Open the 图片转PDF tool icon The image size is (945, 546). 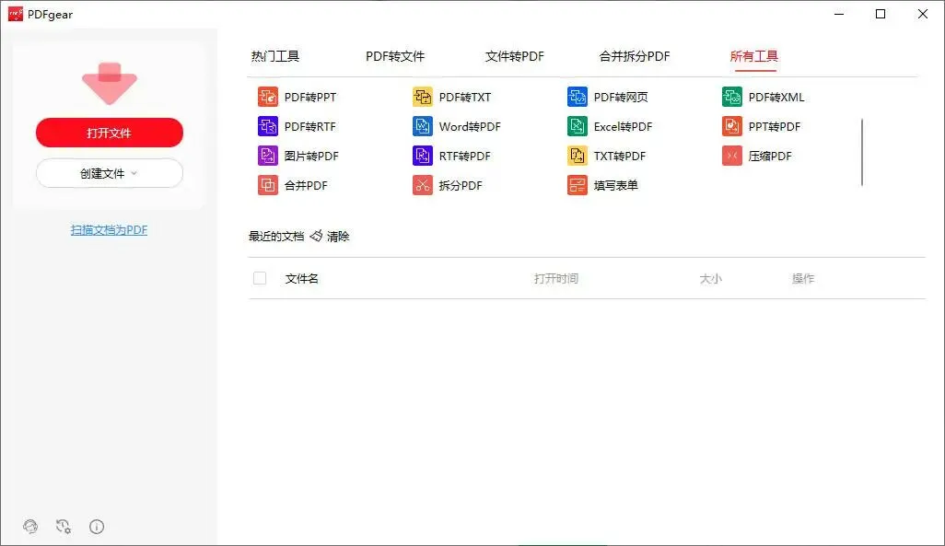268,156
